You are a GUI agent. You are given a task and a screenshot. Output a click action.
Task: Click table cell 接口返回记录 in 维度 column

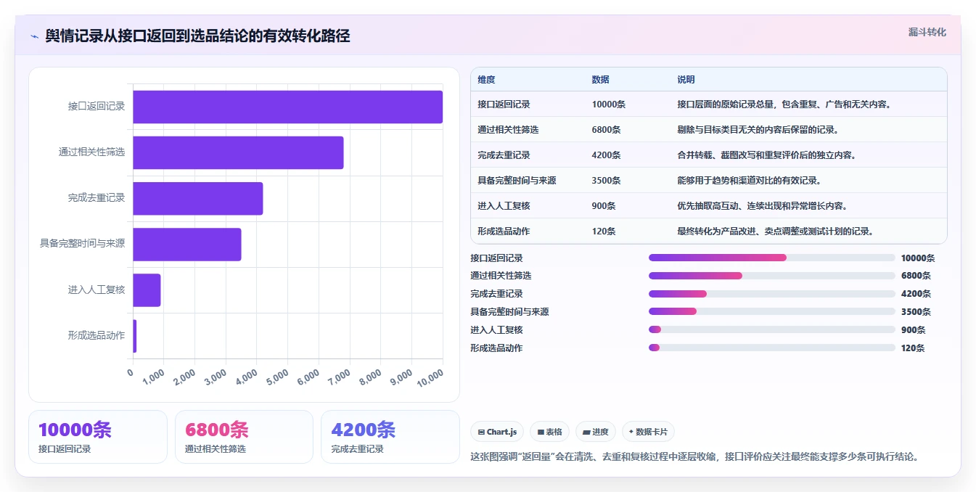pos(504,104)
